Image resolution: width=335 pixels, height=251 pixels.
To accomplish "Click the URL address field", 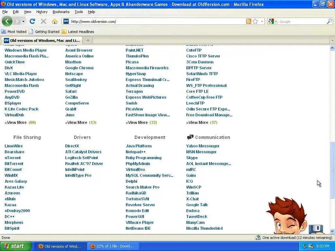I will click(x=157, y=22).
